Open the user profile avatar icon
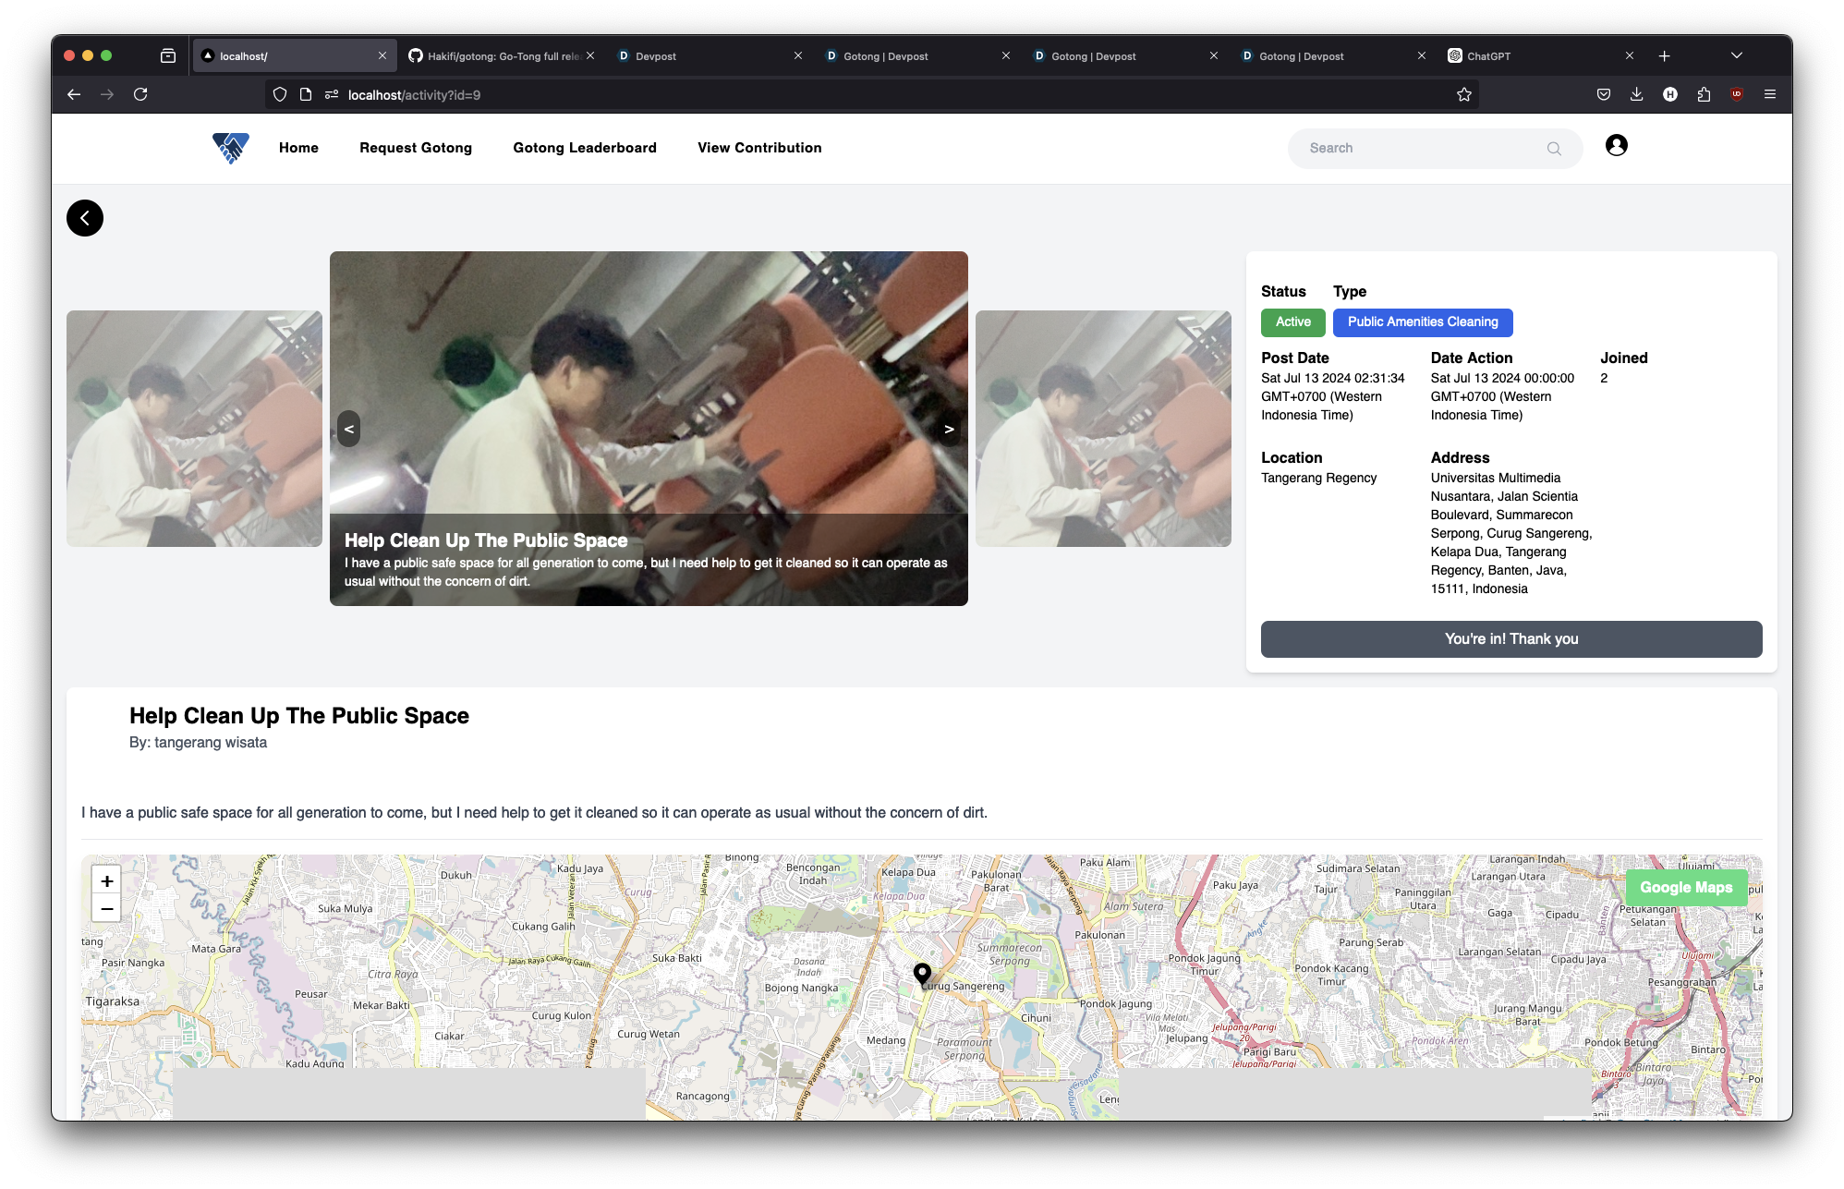Screen dimensions: 1844x1189 [1616, 146]
